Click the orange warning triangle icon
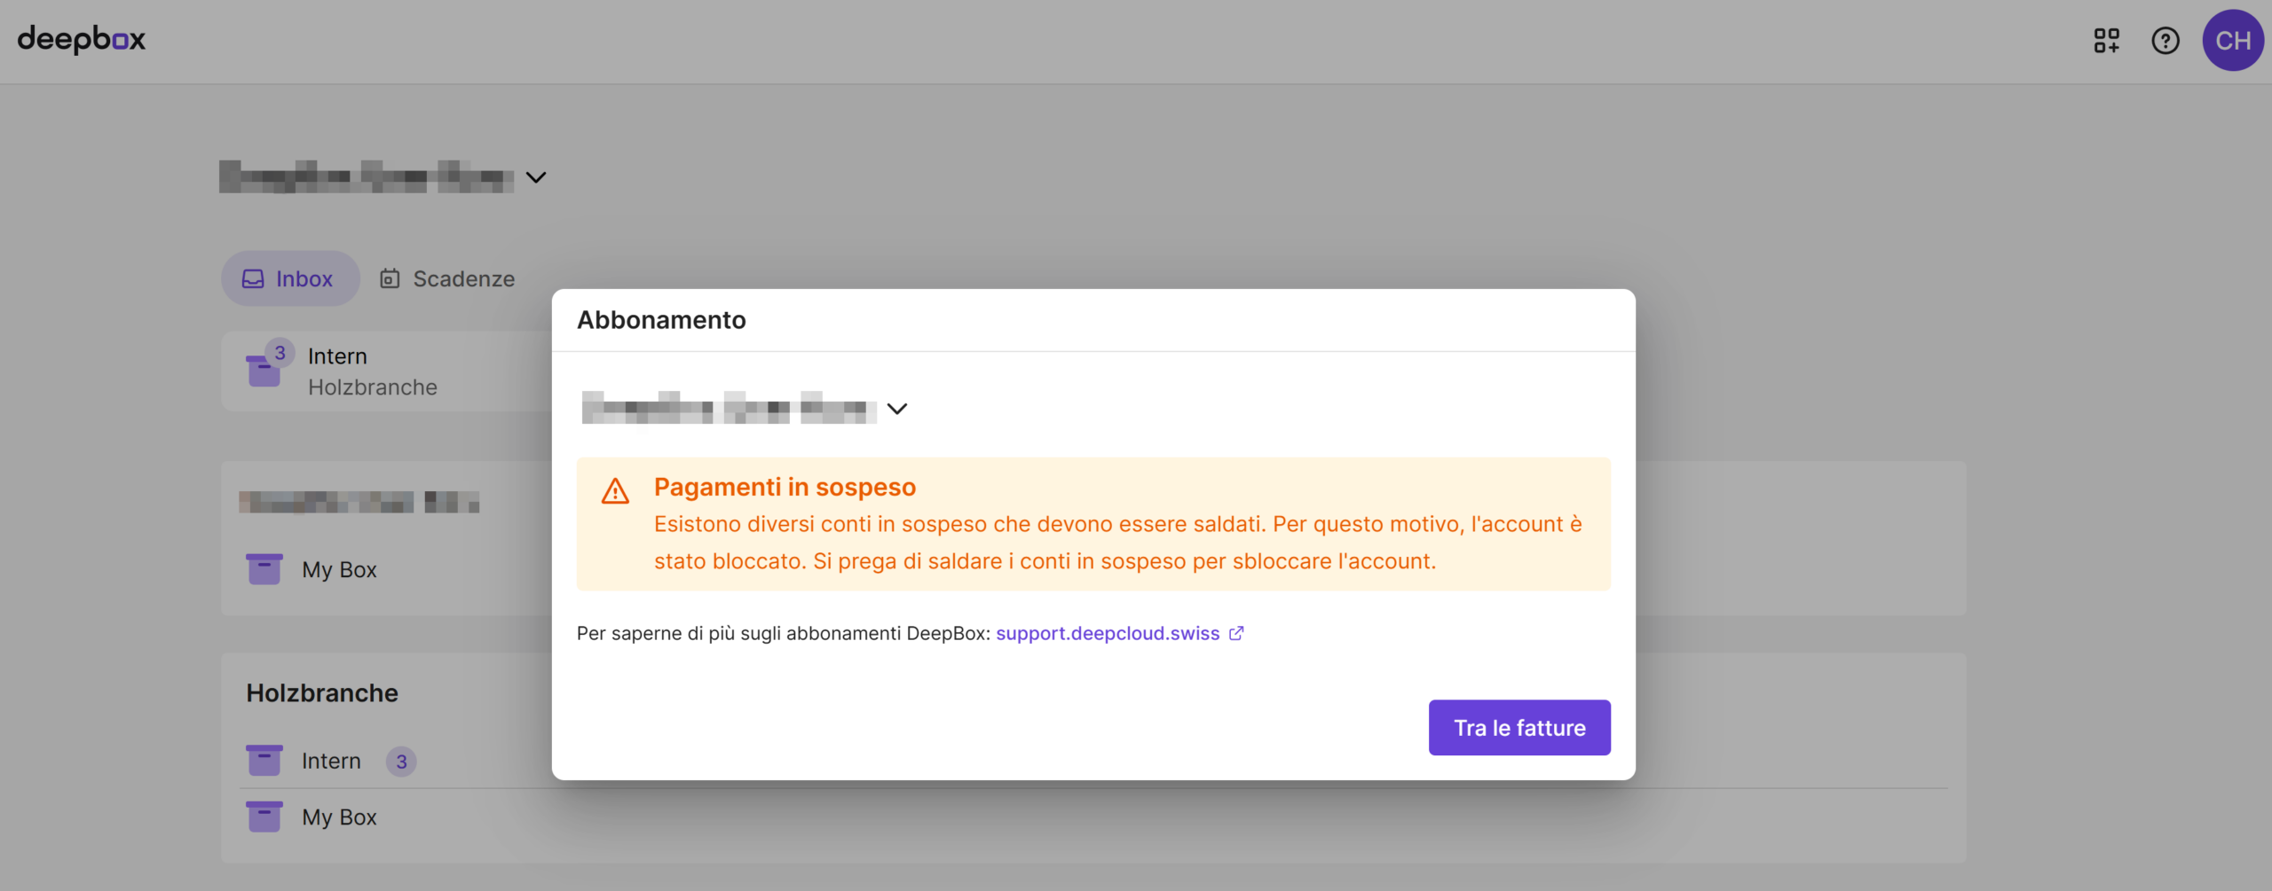This screenshot has width=2272, height=891. click(x=615, y=491)
